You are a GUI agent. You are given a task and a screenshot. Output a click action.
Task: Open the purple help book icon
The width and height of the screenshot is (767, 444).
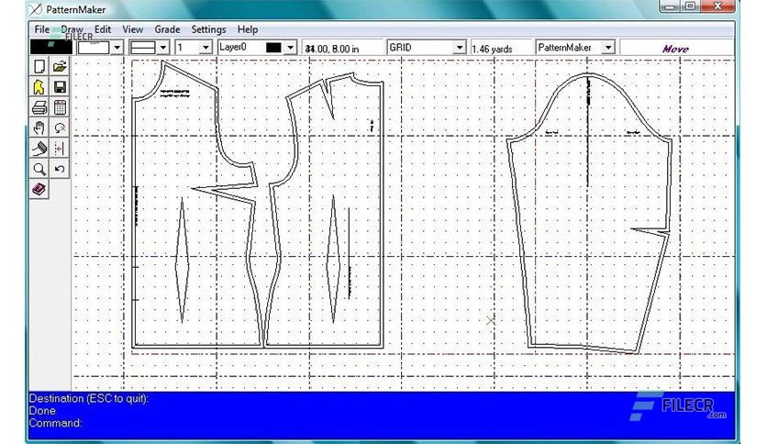pos(39,189)
